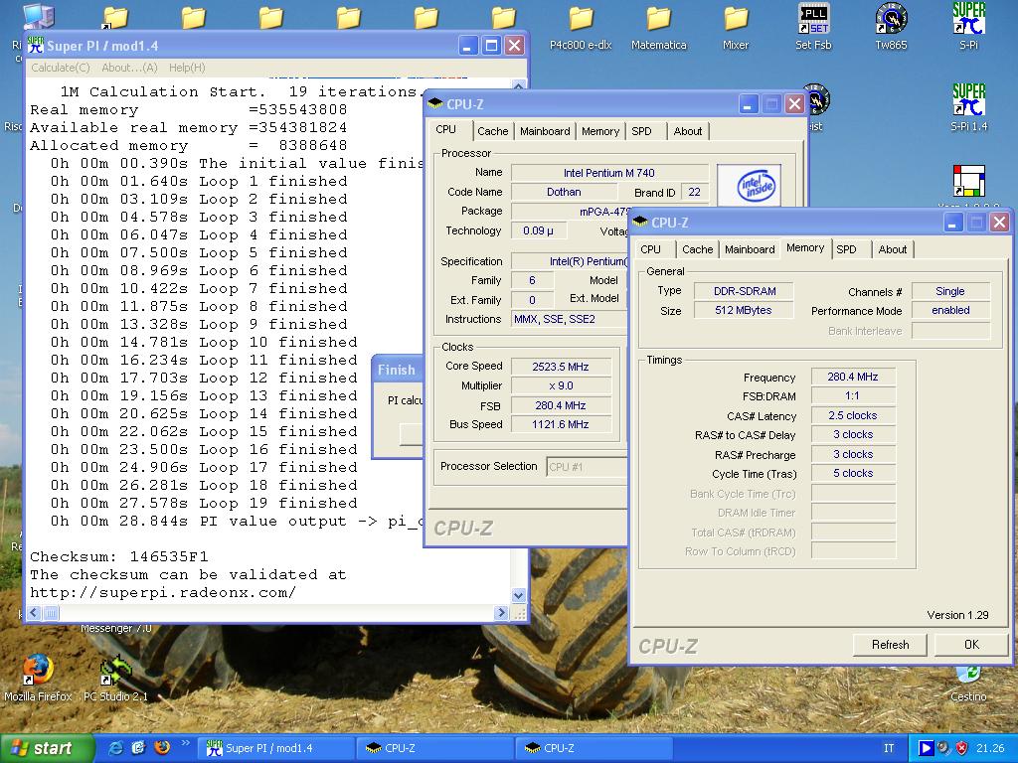The image size is (1018, 763).
Task: Click the IT language indicator
Action: 889,748
